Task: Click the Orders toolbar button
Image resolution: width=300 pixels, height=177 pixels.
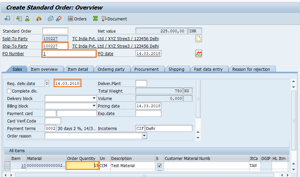Action: pyautogui.click(x=77, y=19)
